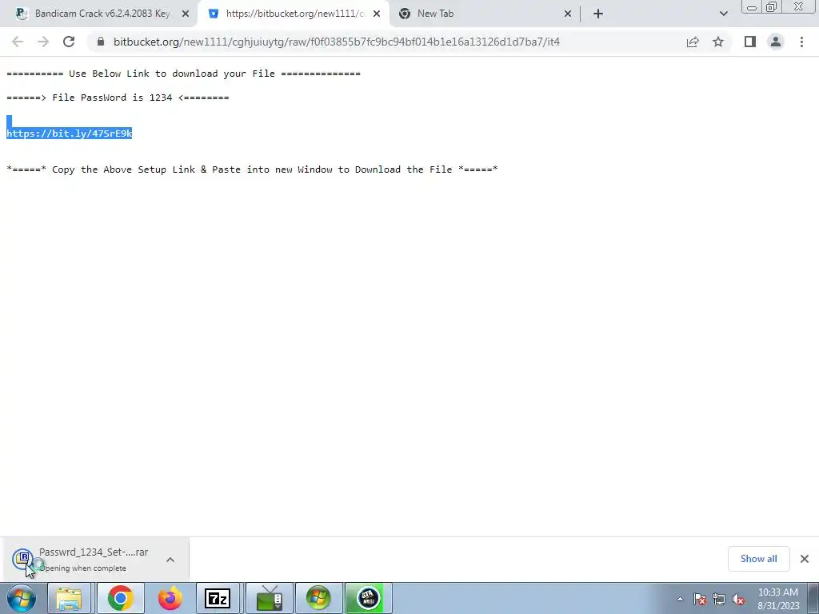
Task: Close the New Tab tab
Action: tap(568, 14)
